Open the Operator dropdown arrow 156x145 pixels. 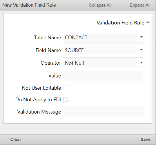click(x=142, y=63)
